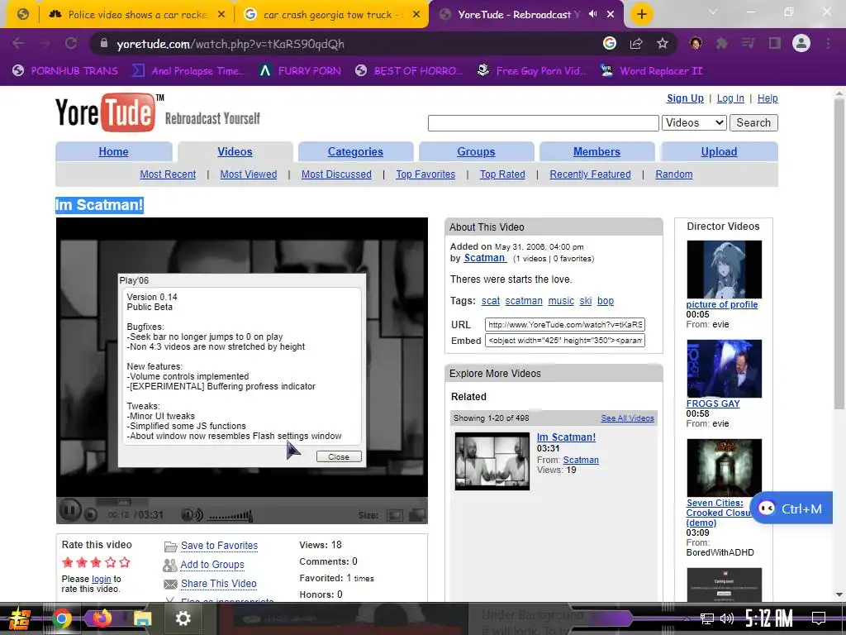The image size is (846, 635).
Task: Go back to the previous page
Action: (18, 44)
